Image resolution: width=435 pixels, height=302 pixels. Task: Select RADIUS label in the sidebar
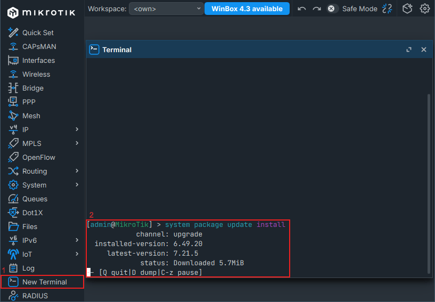pyautogui.click(x=35, y=296)
